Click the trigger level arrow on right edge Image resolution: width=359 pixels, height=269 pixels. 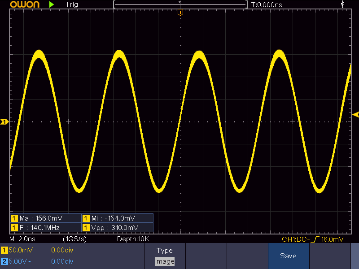coord(355,115)
